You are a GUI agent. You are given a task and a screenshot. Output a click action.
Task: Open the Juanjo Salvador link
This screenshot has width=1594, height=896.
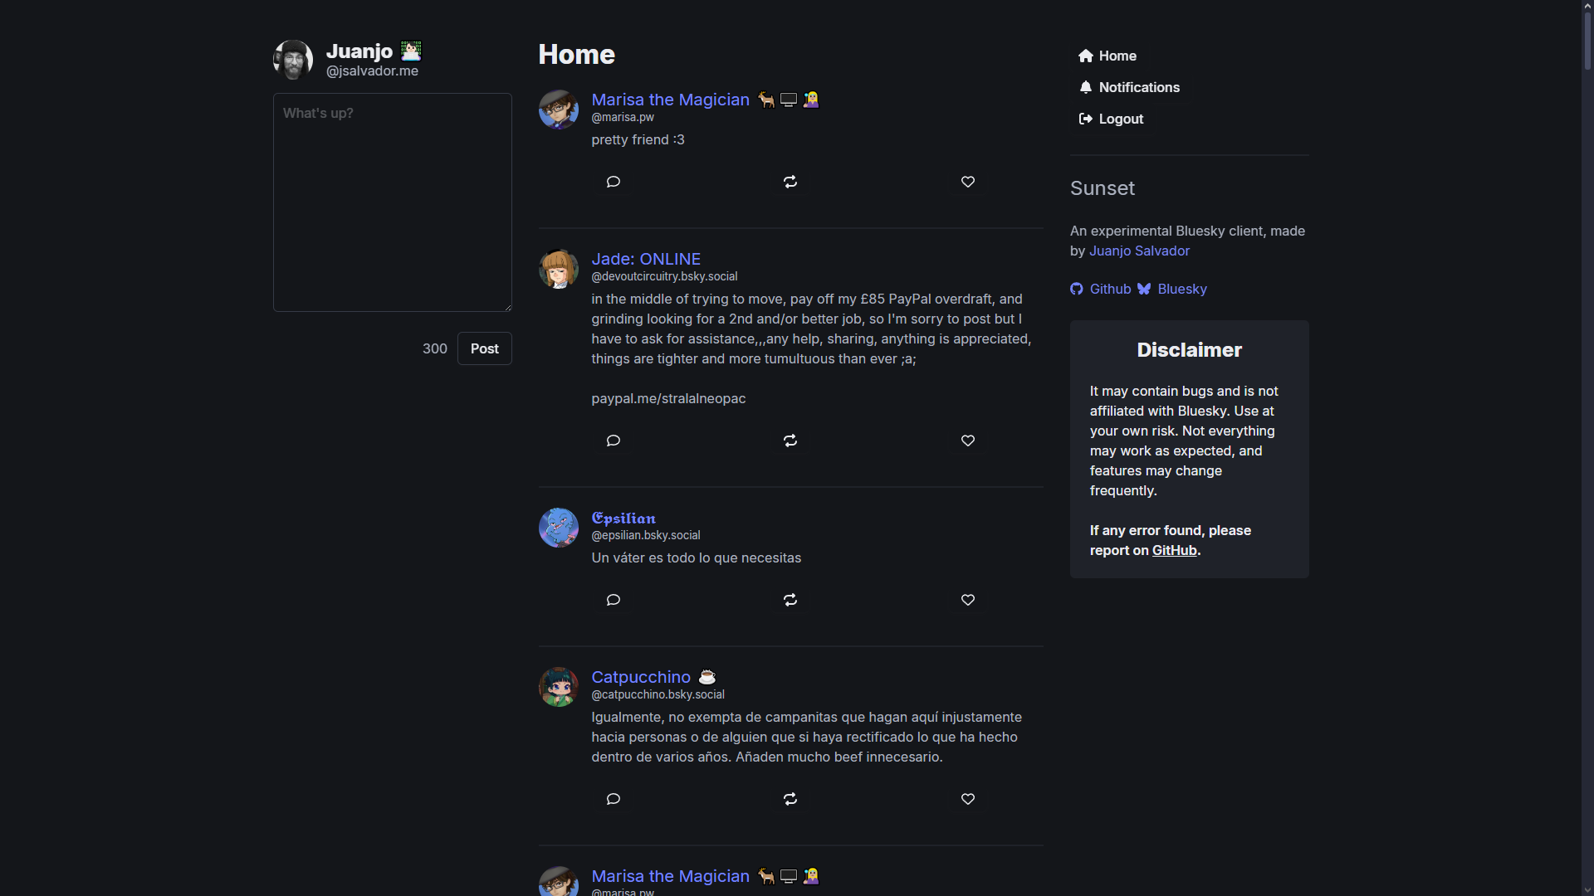[x=1139, y=251]
